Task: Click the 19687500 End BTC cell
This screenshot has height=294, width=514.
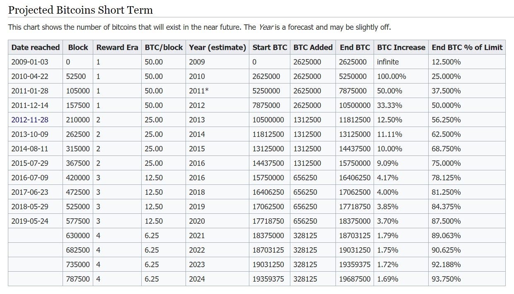Action: (355, 279)
